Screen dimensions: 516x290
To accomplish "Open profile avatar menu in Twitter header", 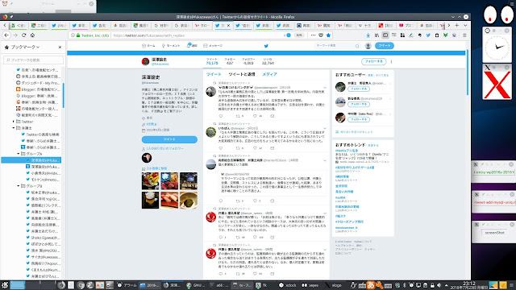I will point(368,46).
